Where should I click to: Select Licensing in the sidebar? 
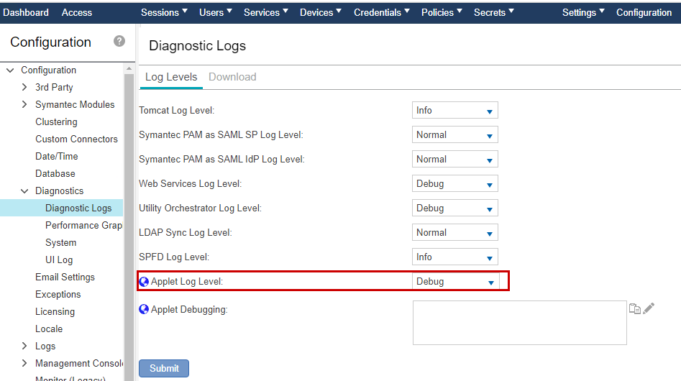[x=55, y=311]
